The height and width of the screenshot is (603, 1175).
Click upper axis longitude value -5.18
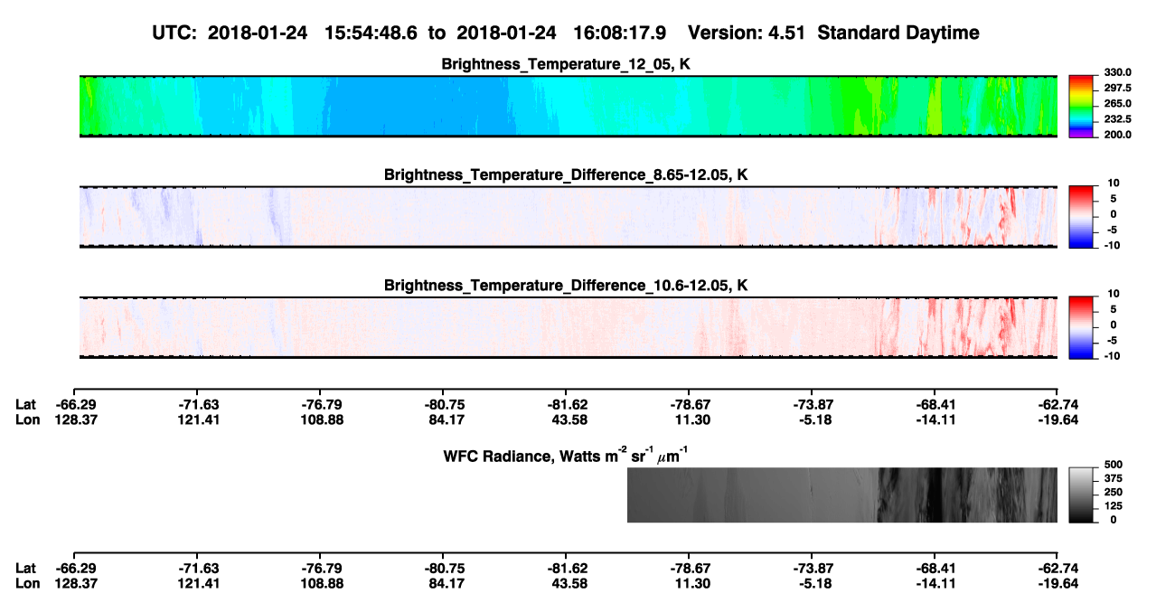[x=812, y=419]
